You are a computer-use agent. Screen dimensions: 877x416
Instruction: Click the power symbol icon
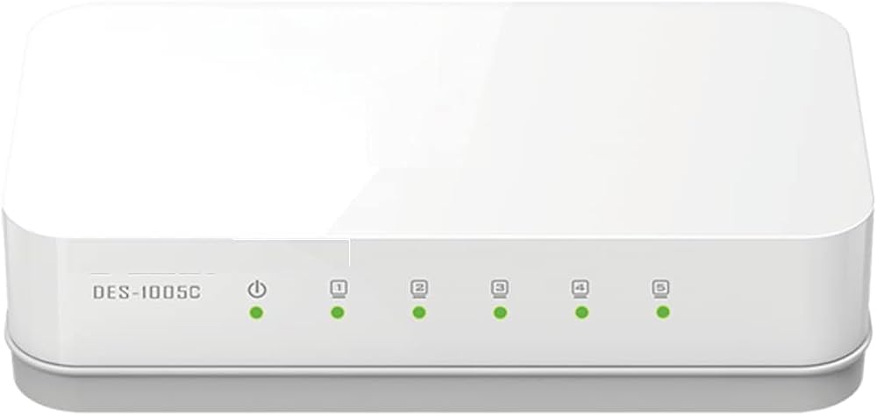(x=257, y=290)
